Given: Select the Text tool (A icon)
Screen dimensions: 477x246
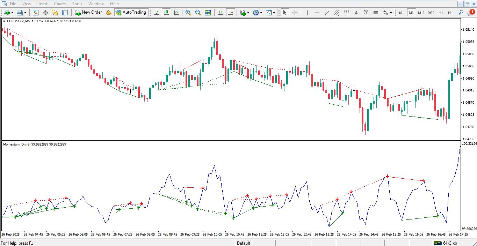Looking at the screenshot, I should click(x=356, y=13).
